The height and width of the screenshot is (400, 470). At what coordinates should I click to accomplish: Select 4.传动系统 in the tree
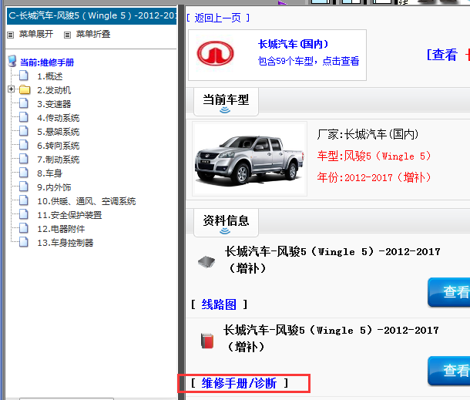[x=58, y=118]
